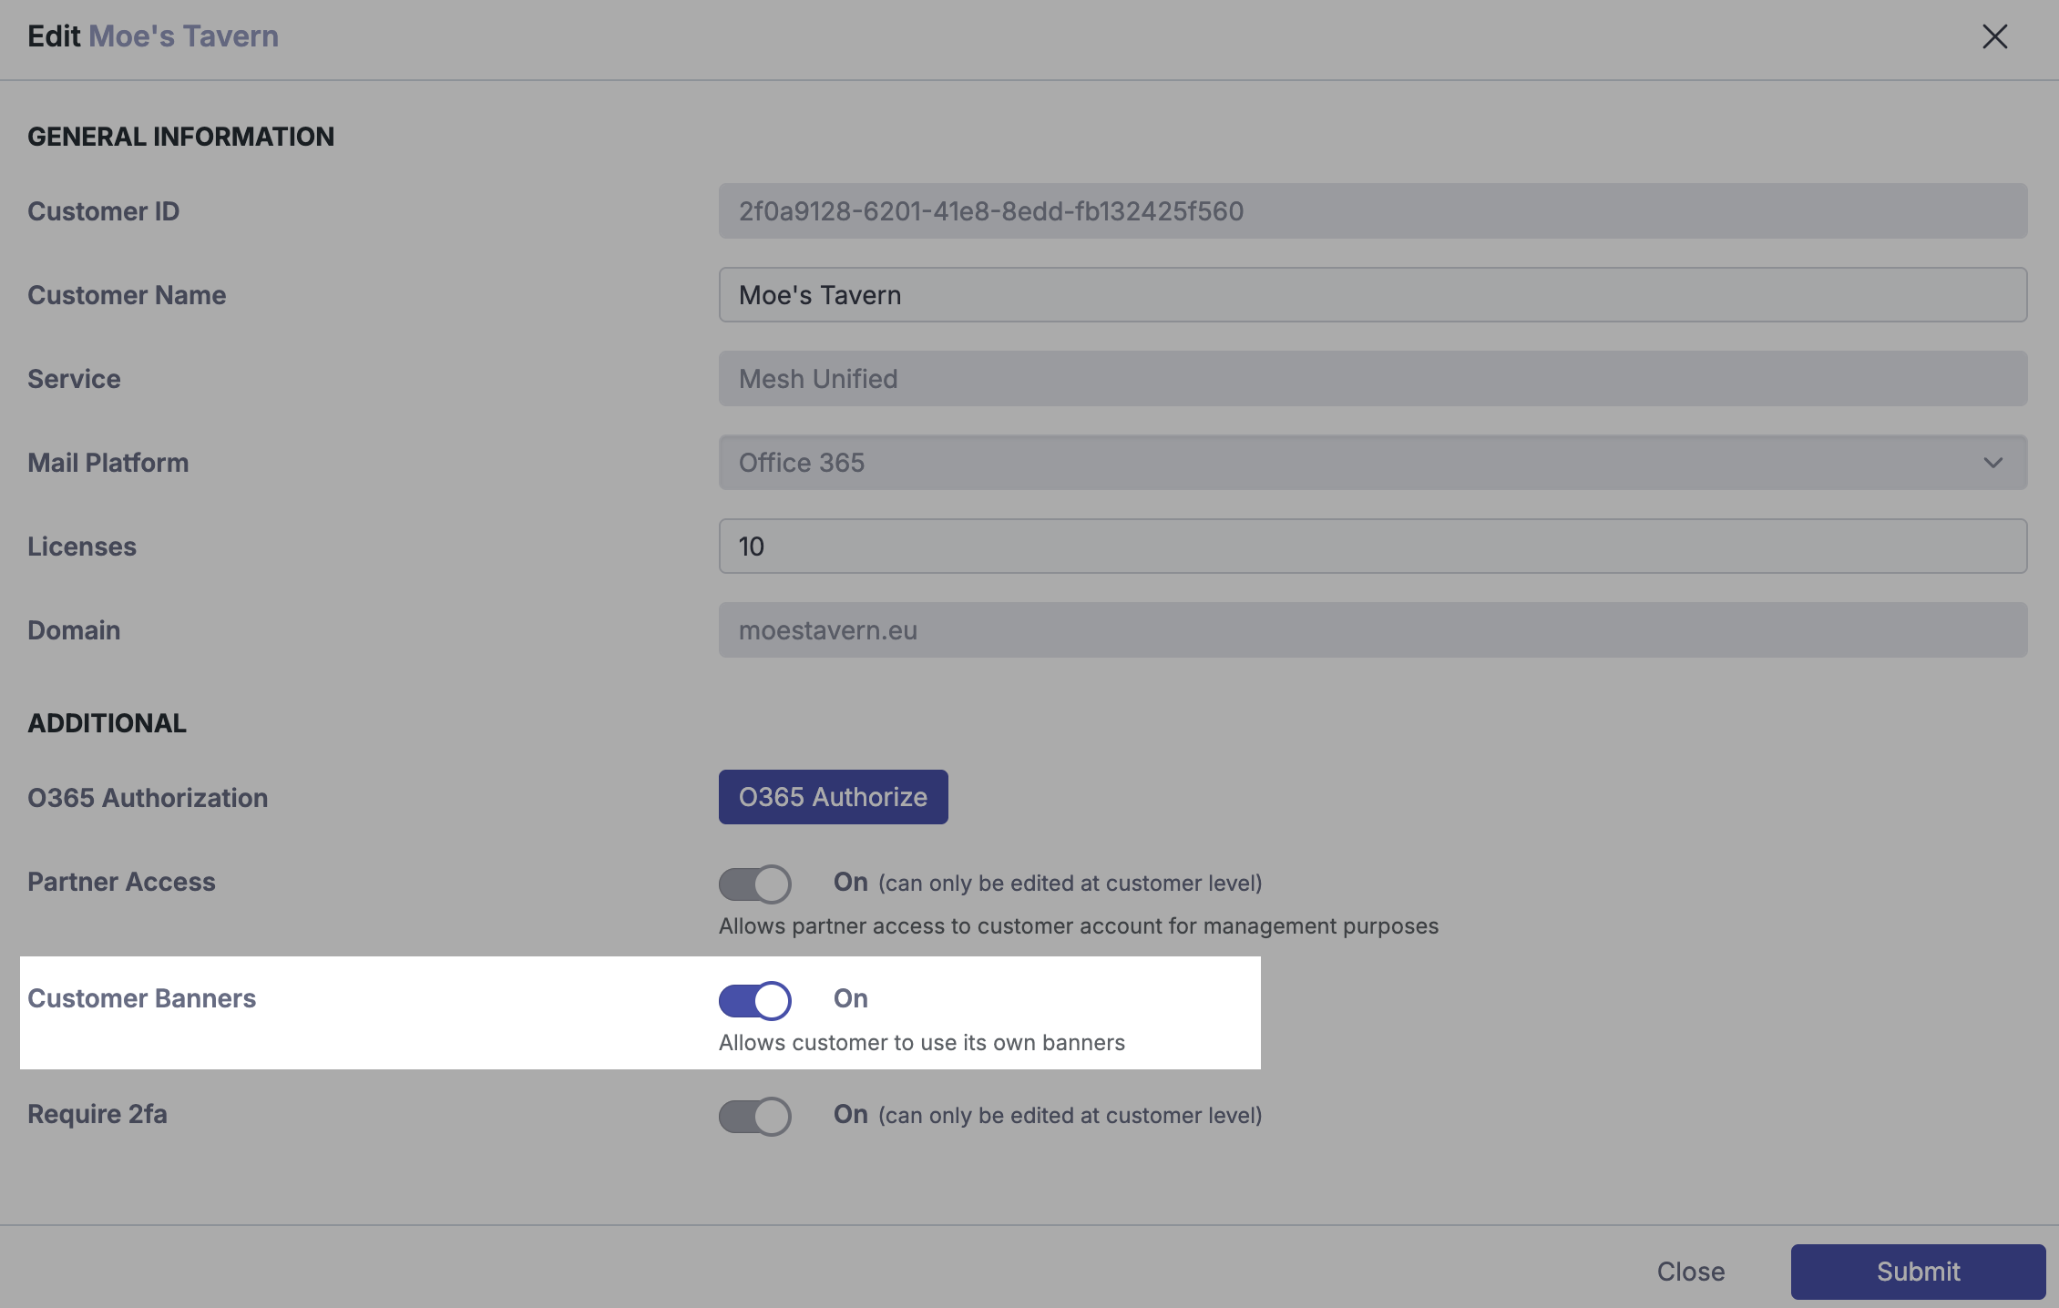Viewport: 2059px width, 1308px height.
Task: Click the Customer ID read-only field
Action: tap(1372, 211)
